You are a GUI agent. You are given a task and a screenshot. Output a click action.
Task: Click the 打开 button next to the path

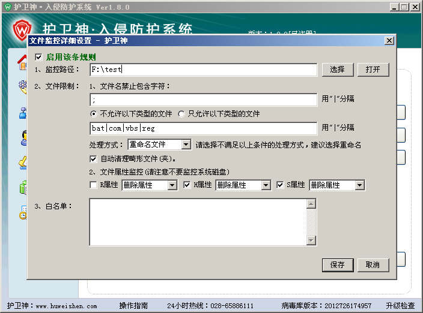tap(373, 70)
